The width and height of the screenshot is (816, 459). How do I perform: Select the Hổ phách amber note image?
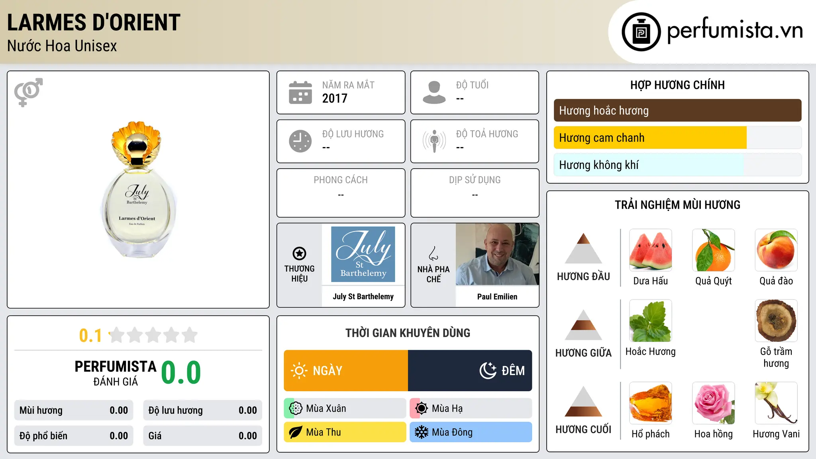pos(651,403)
